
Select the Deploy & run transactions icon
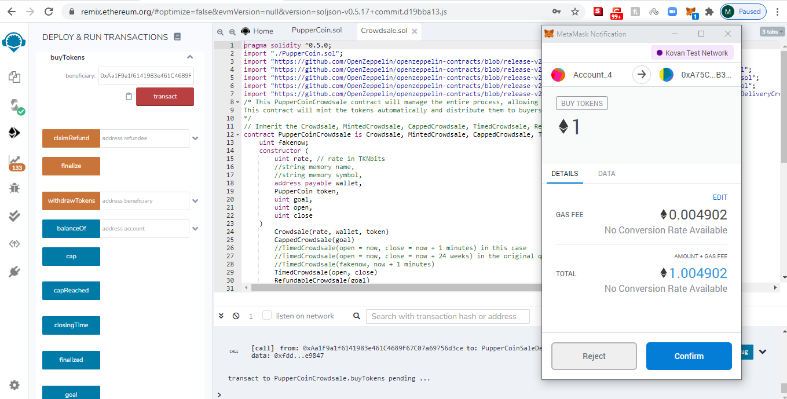pos(14,133)
